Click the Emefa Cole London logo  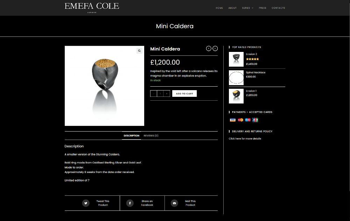click(x=92, y=8)
